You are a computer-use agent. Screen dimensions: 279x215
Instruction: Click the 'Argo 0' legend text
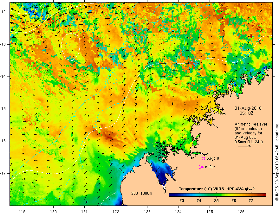click(x=213, y=158)
